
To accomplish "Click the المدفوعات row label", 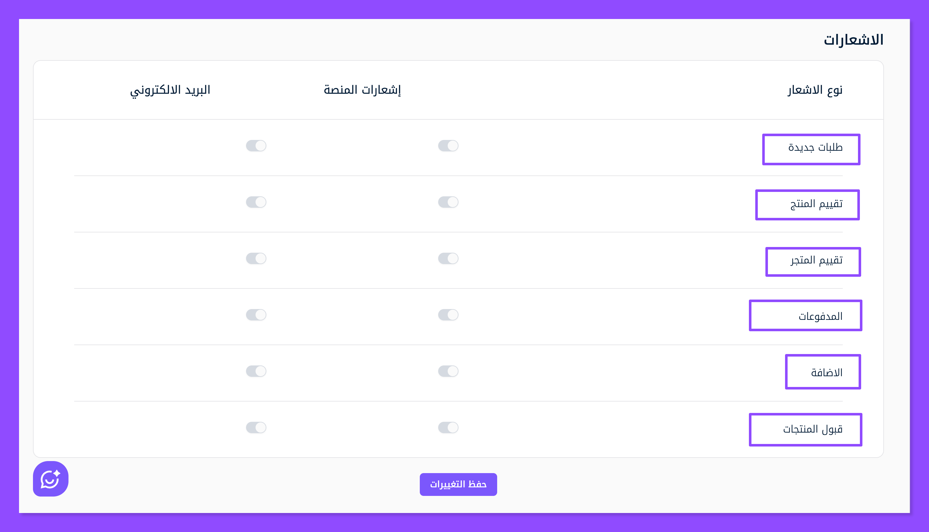I will coord(820,316).
